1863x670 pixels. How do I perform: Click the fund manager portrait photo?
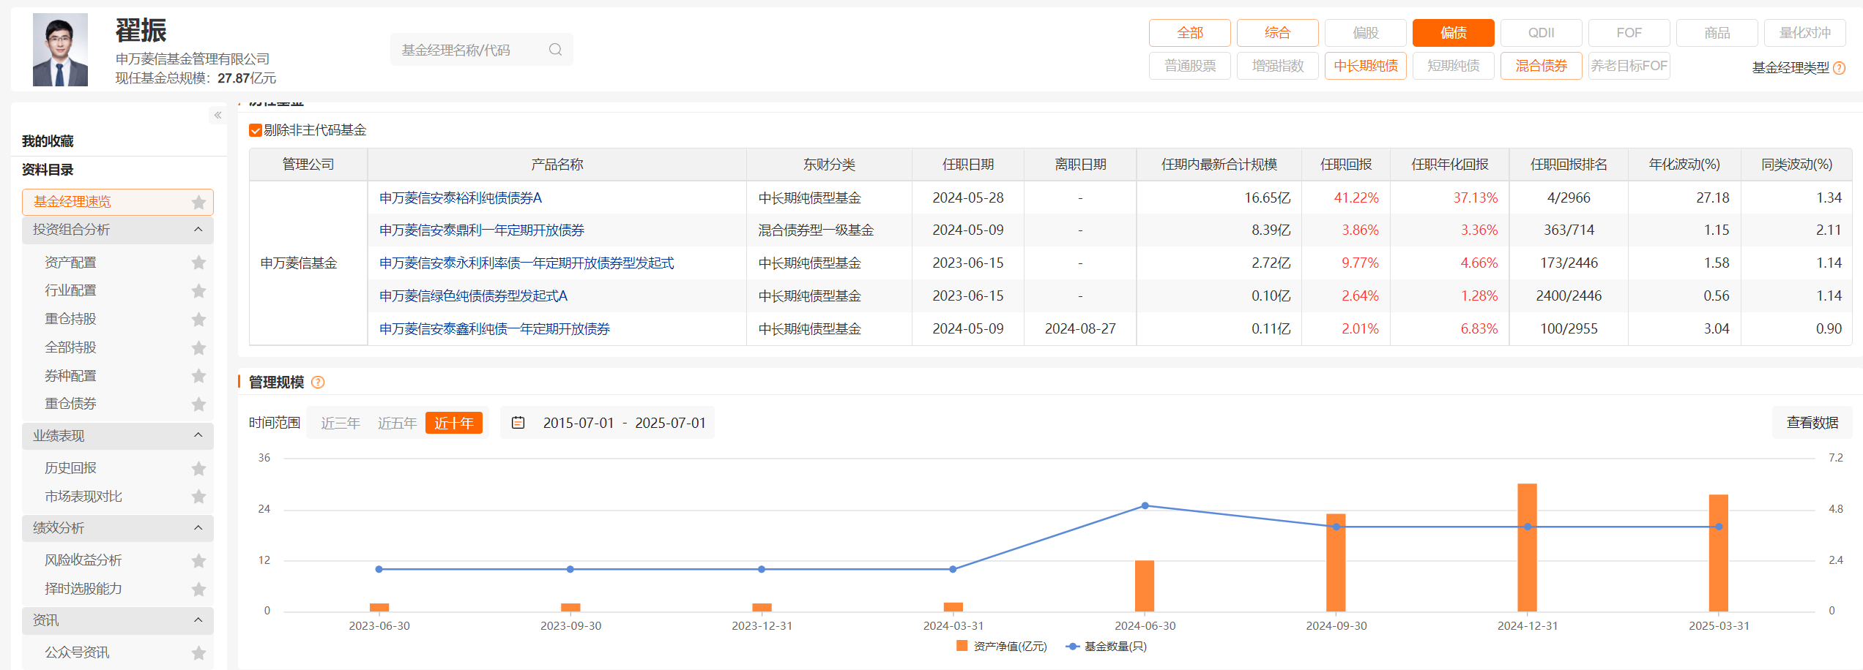coord(60,50)
